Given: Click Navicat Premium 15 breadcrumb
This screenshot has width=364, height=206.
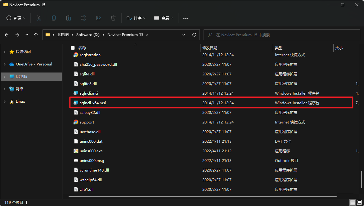Looking at the screenshot, I should point(125,35).
